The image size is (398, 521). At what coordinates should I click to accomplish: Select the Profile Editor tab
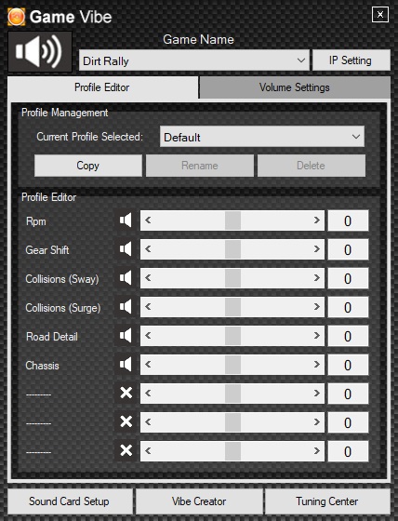point(102,87)
